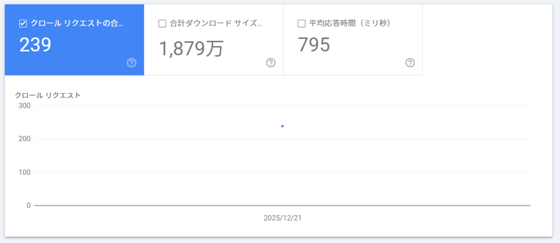The height and width of the screenshot is (243, 560).
Task: Click the 0 y-axis label
Action: tap(28, 206)
